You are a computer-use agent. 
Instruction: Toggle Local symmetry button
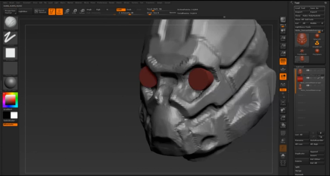click(x=283, y=76)
